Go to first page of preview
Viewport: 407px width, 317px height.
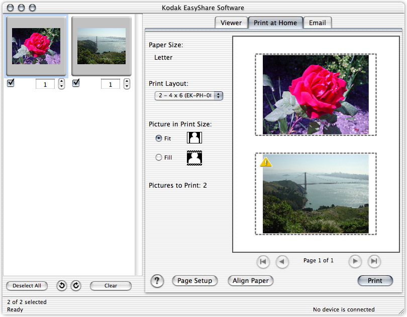[x=263, y=261]
